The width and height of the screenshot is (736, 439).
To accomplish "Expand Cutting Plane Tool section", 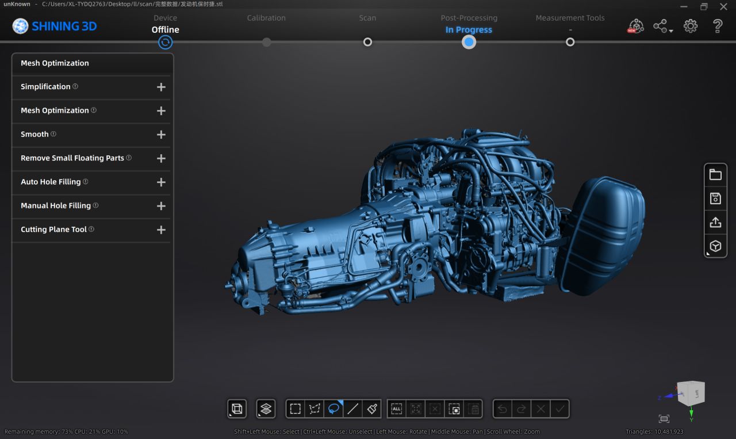I will coord(161,230).
